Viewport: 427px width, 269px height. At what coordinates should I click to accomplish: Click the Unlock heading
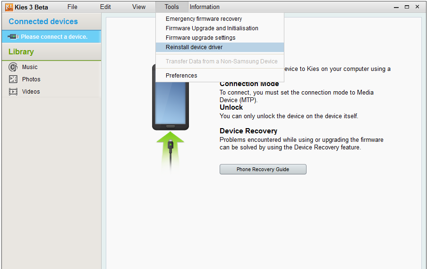tap(231, 107)
